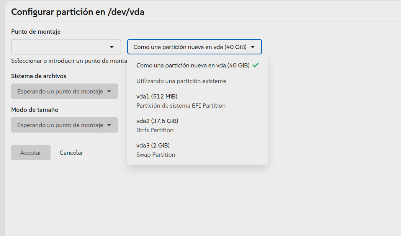Click the 'Configurar partición en /dev/vda' heading
Image resolution: width=401 pixels, height=236 pixels.
pyautogui.click(x=78, y=12)
